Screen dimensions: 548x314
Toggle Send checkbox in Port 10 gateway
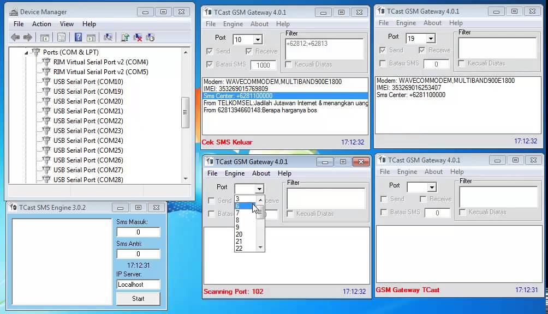[x=210, y=51]
